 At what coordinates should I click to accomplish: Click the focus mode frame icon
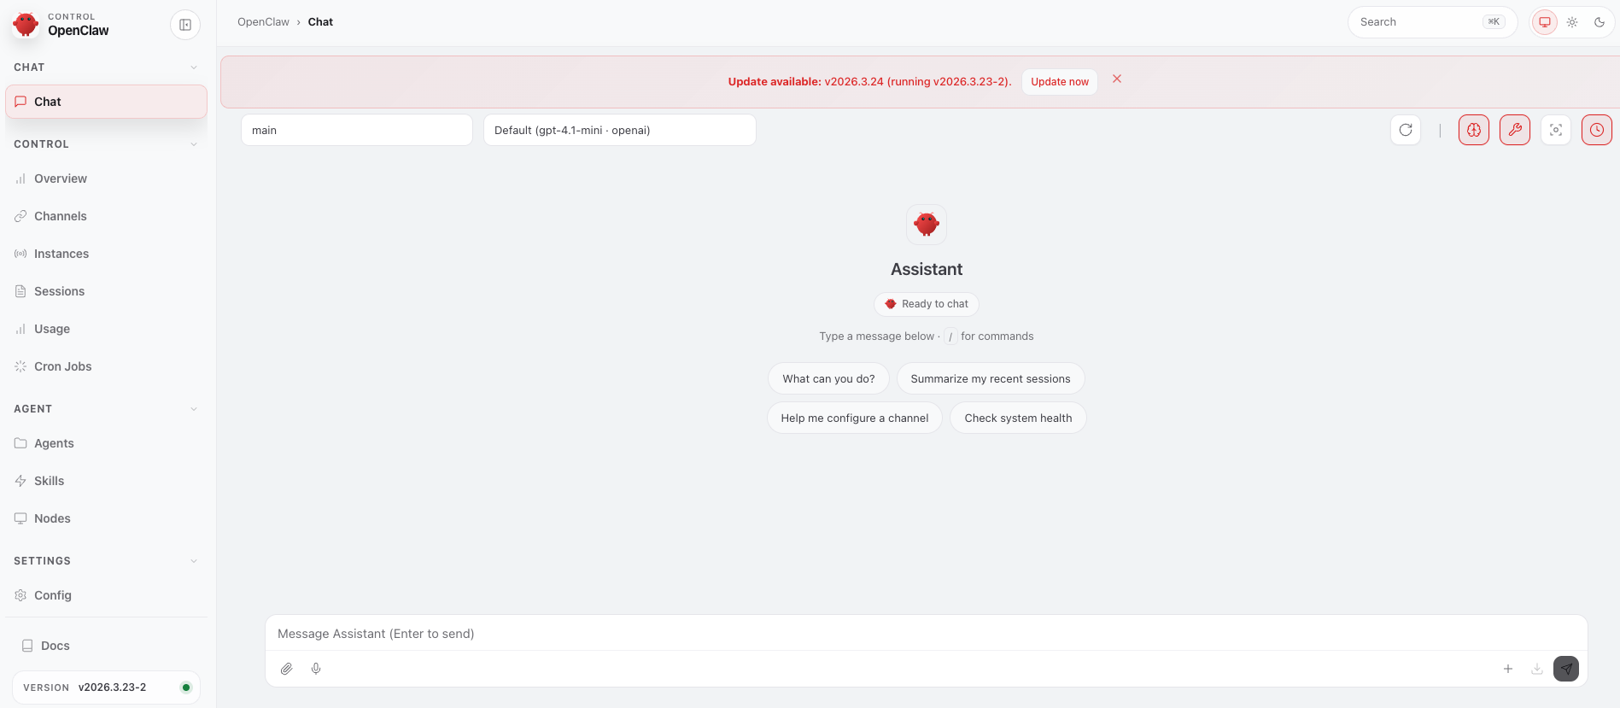[1555, 130]
